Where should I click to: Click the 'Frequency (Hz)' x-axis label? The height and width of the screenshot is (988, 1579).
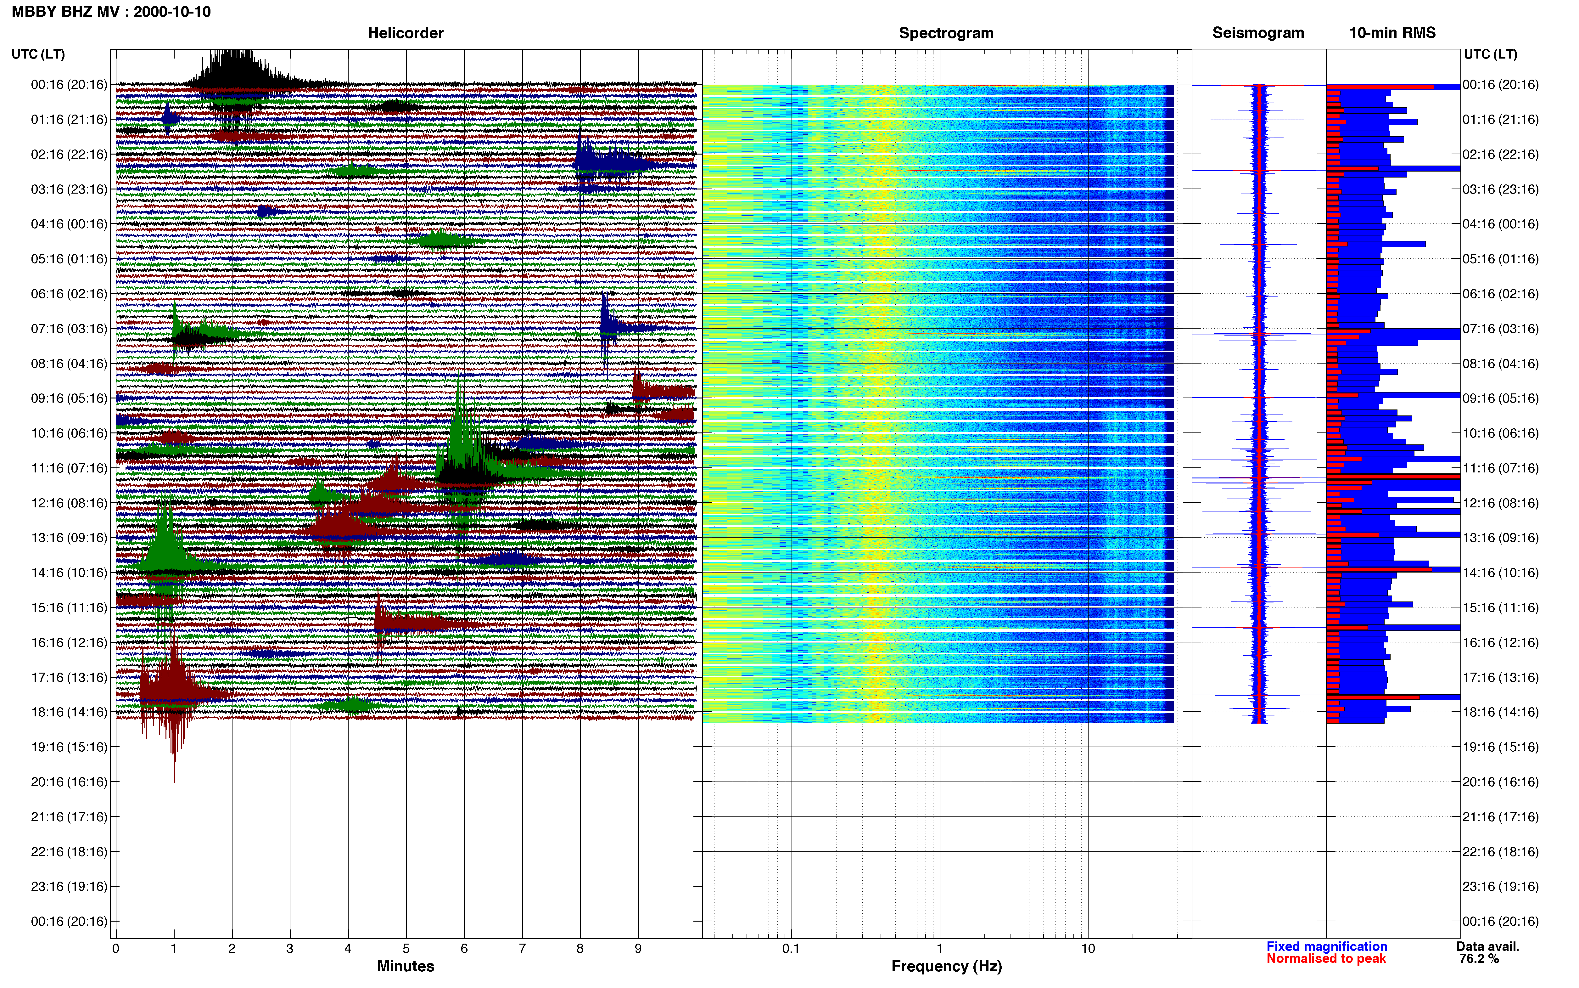[x=946, y=966]
